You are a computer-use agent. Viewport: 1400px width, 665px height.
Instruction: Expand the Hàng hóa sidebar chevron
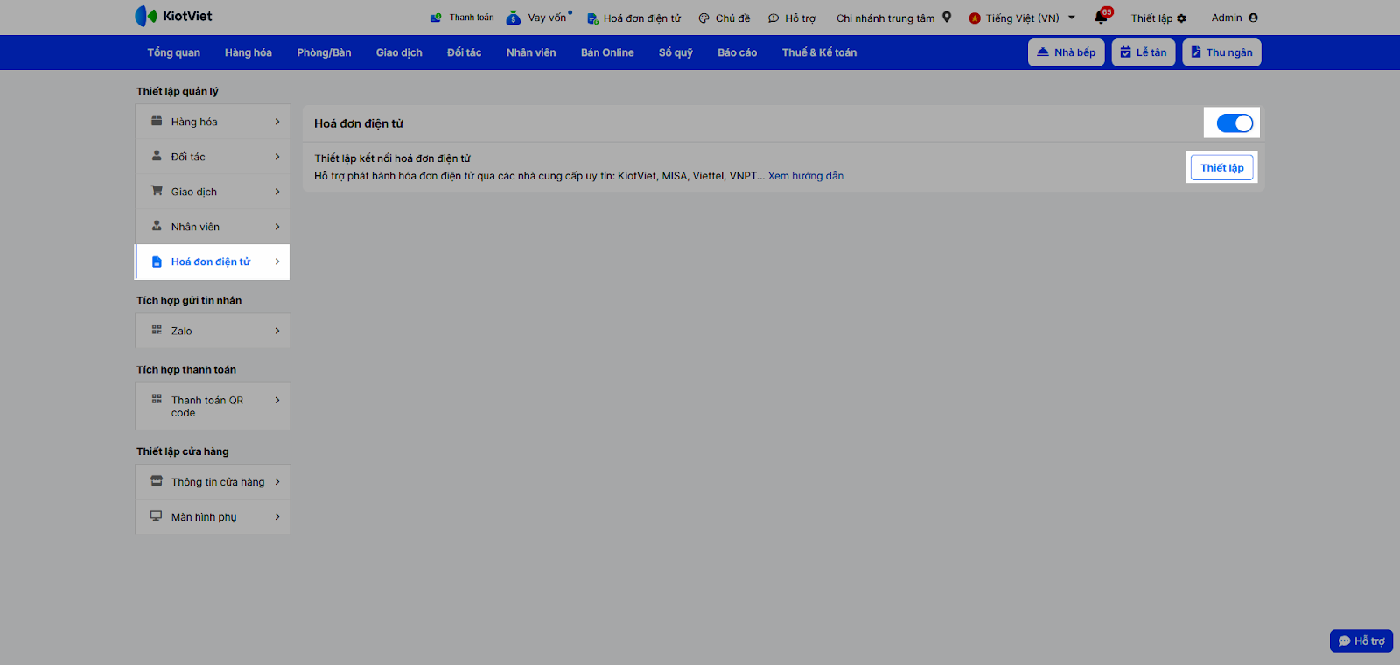coord(277,122)
